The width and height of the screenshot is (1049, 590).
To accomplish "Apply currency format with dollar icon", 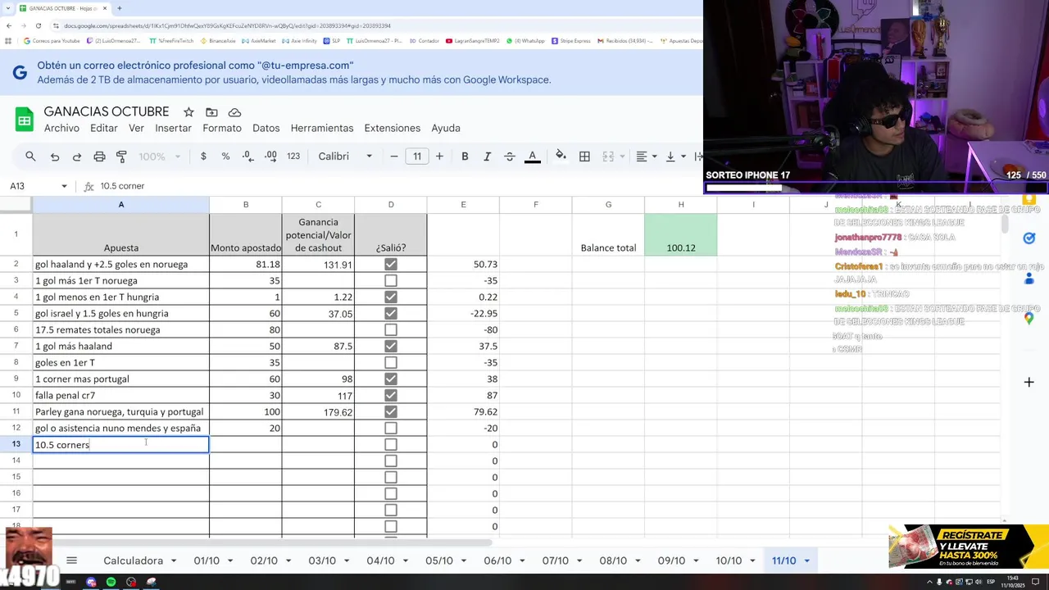I will point(203,157).
